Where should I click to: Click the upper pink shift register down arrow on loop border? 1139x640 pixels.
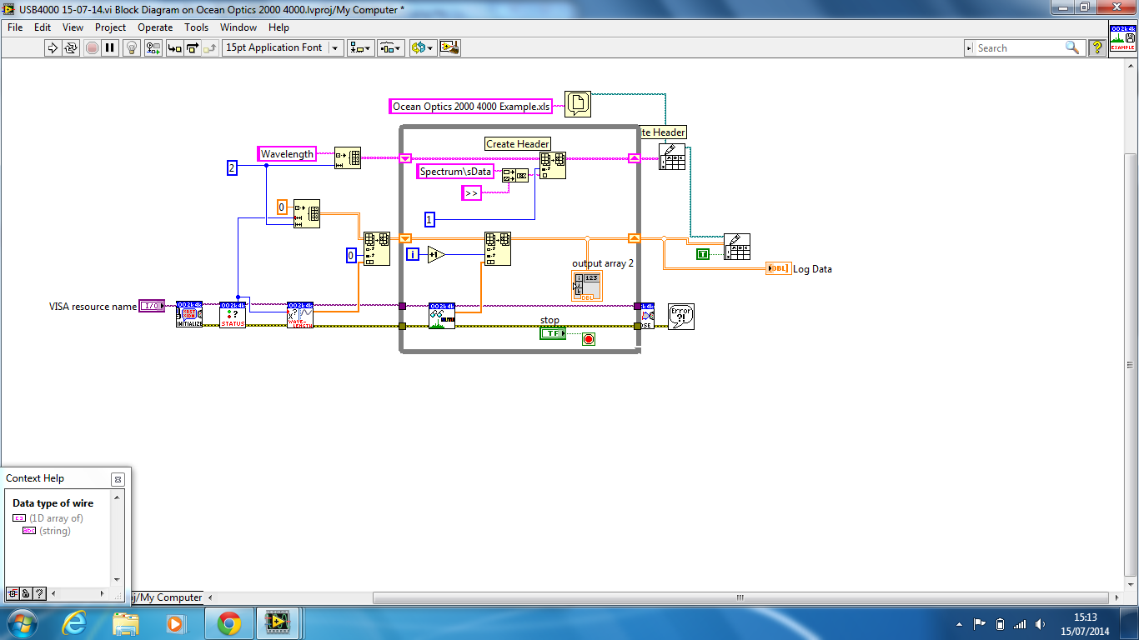405,157
